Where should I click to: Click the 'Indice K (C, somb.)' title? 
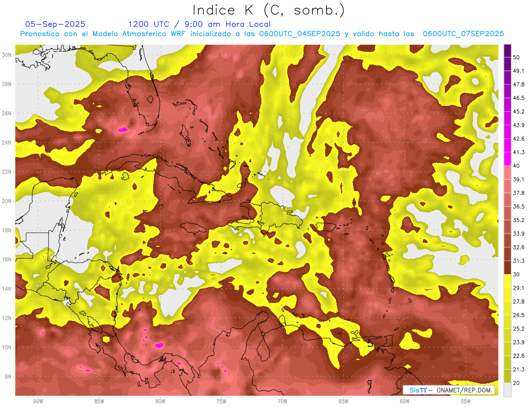pos(268,10)
